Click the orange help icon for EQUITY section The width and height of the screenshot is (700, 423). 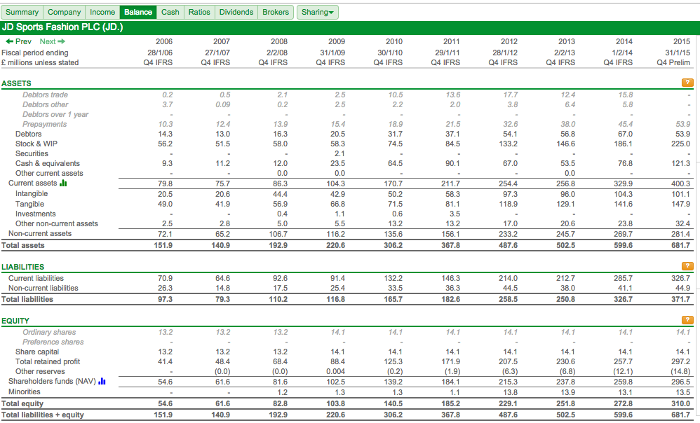pos(687,320)
